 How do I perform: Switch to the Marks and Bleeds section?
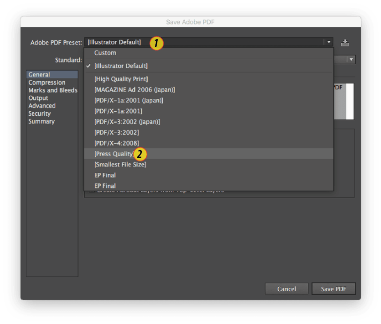[x=53, y=90]
